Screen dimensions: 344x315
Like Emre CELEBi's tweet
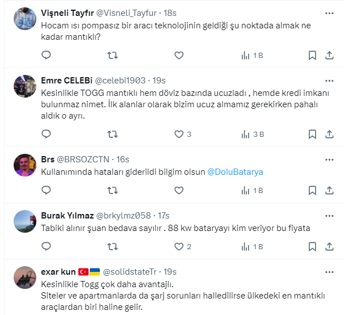coord(179,135)
